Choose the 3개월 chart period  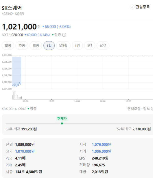click(63, 46)
